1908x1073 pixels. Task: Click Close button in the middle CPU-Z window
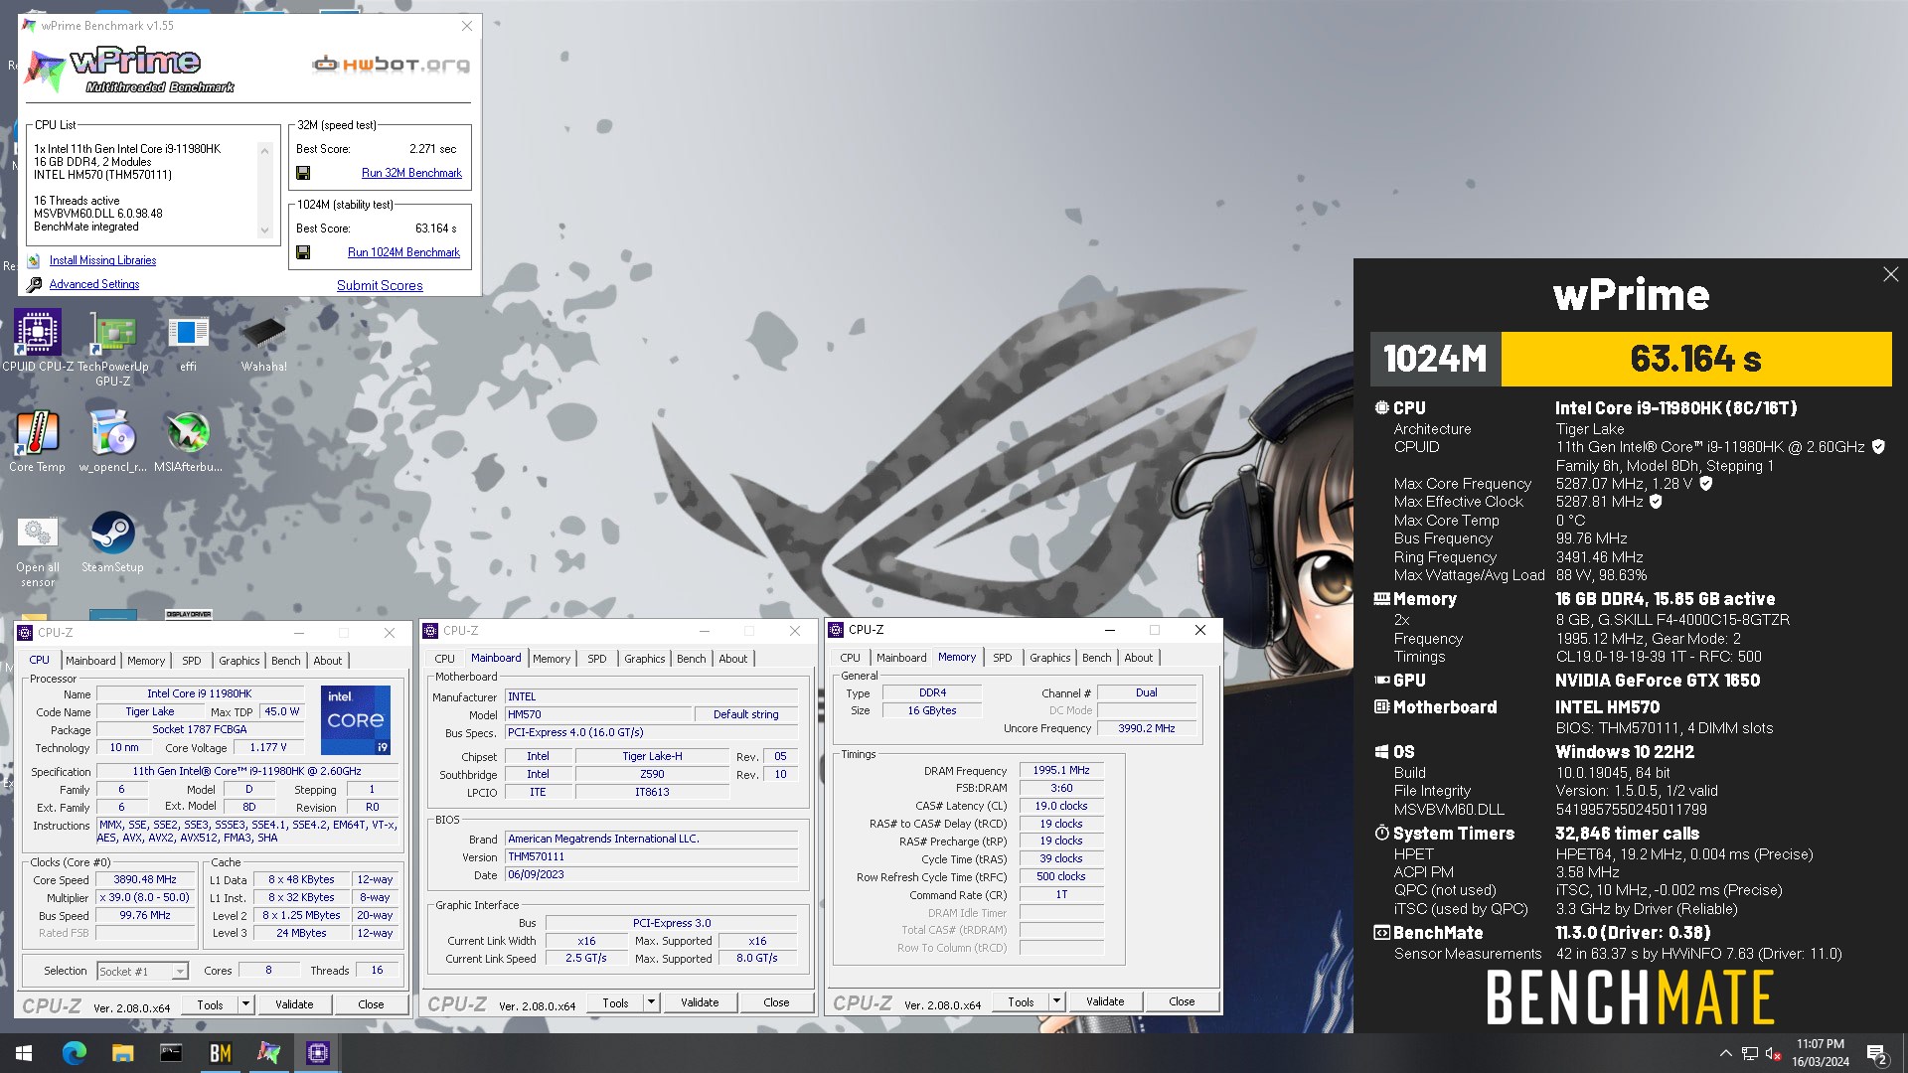[x=776, y=1002]
